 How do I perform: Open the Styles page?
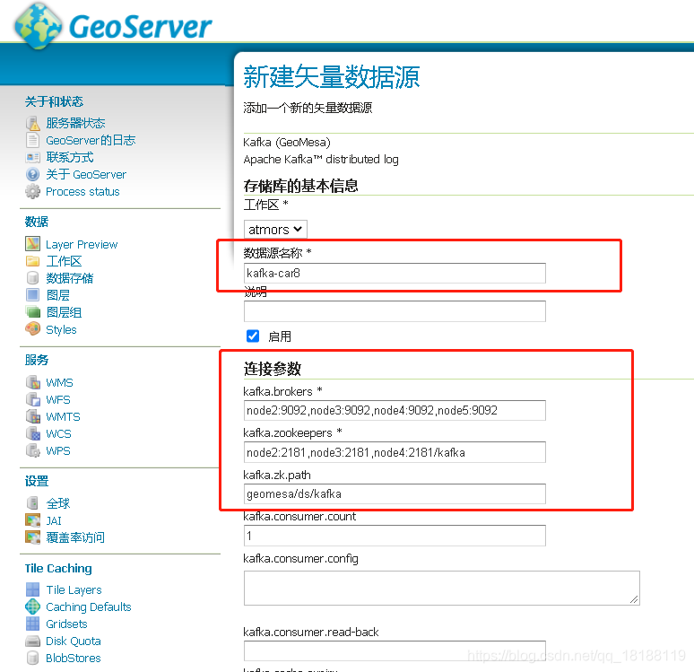tap(61, 330)
